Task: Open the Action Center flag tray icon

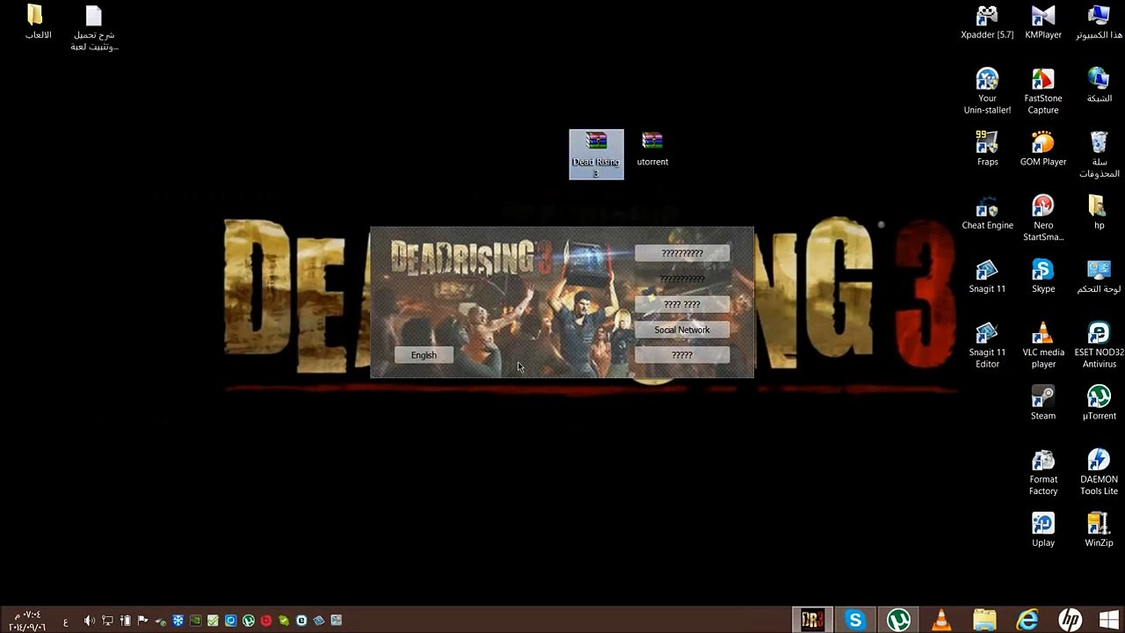Action: click(x=142, y=621)
